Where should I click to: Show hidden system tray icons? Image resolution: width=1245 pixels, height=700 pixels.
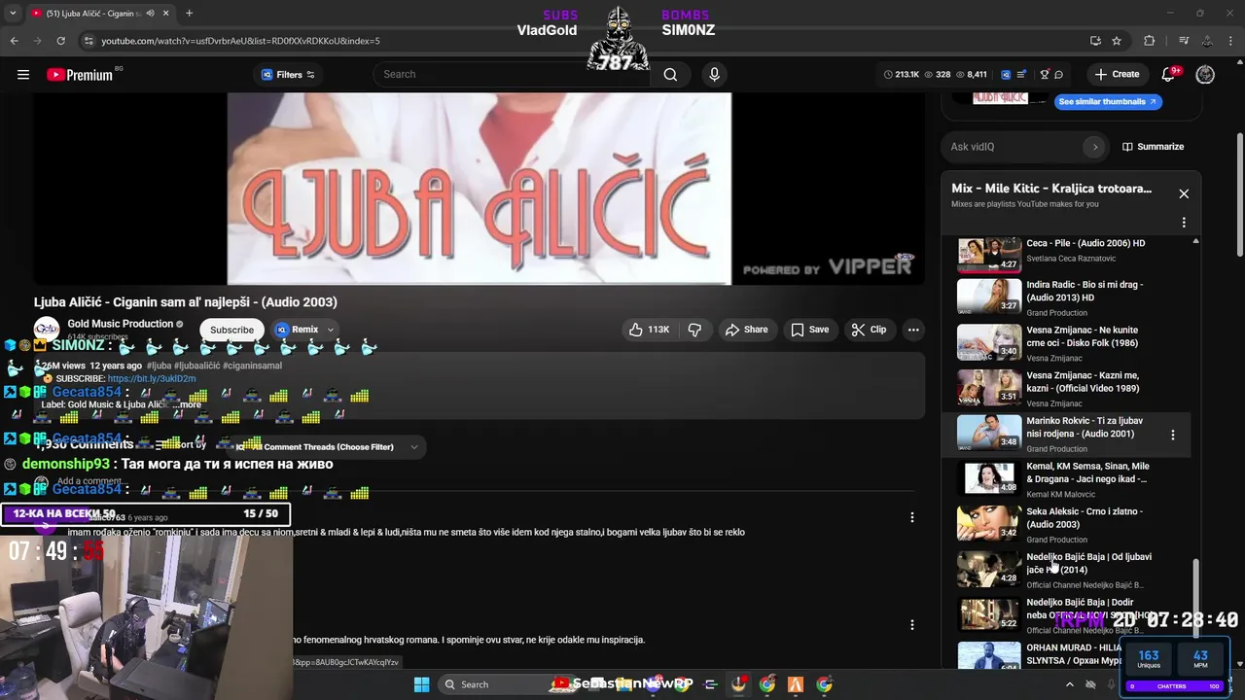pos(1070,684)
